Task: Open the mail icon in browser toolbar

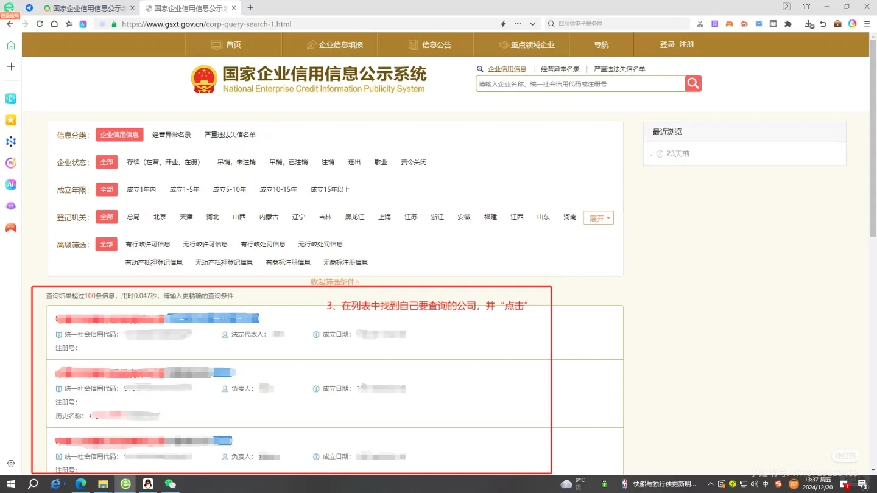Action: point(759,24)
